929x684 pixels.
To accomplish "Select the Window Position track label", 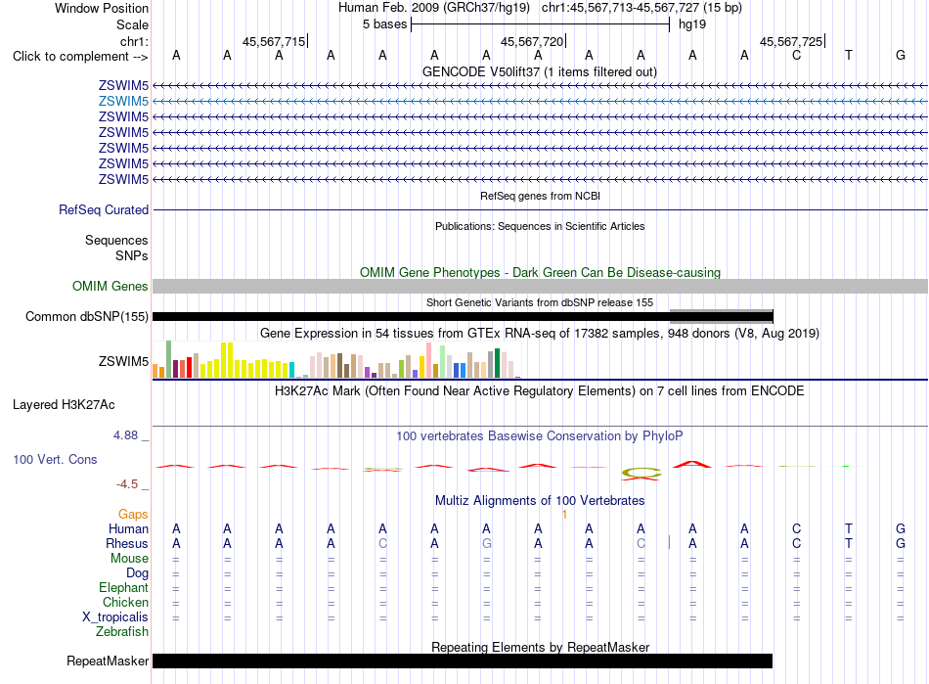I will [102, 8].
